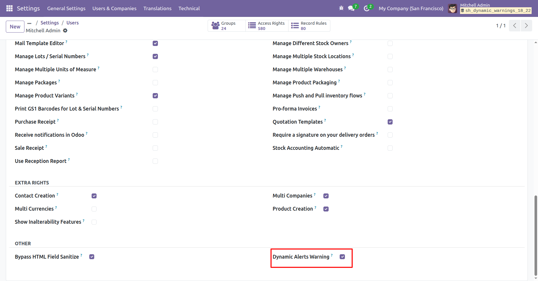Open the activities clock icon
The width and height of the screenshot is (538, 281).
(366, 8)
